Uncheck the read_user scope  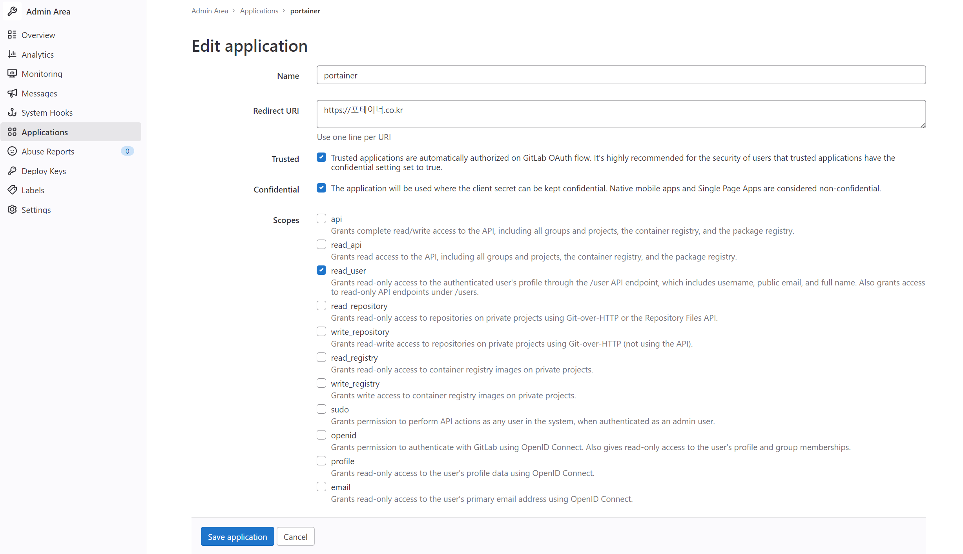(321, 271)
